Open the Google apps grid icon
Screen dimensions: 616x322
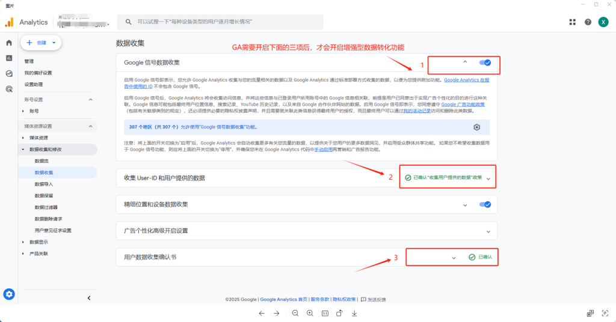573,22
